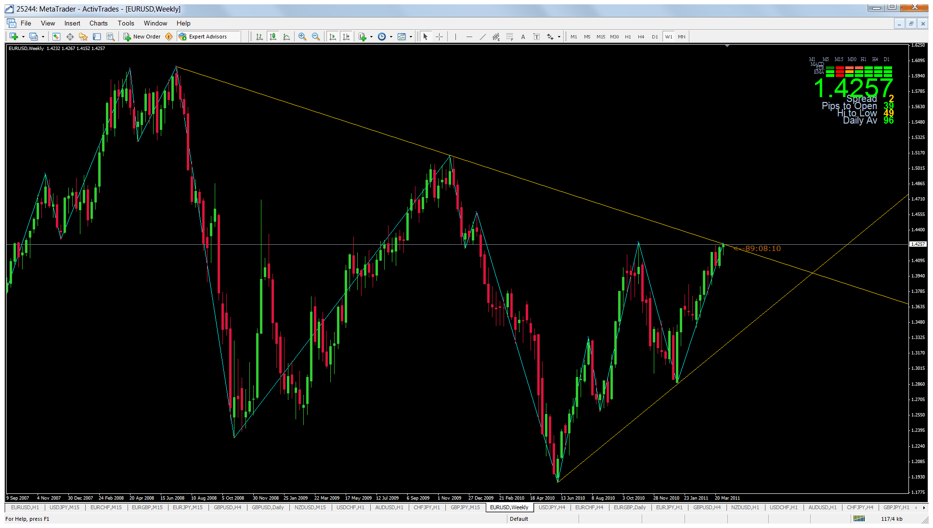Click the New Order button

pyautogui.click(x=142, y=37)
